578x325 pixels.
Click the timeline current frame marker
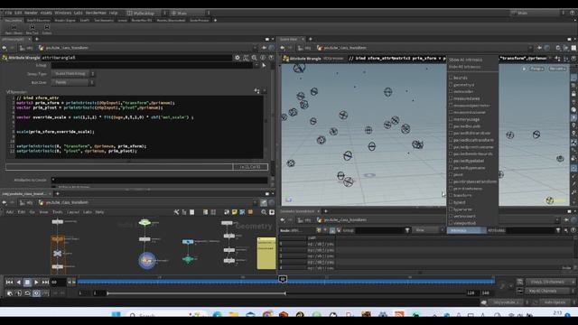[283, 279]
